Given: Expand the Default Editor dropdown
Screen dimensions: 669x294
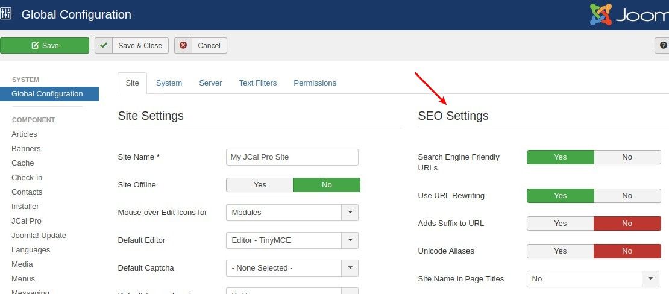Looking at the screenshot, I should (x=350, y=240).
